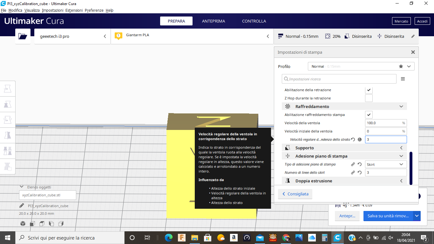Select the PREPARA stage tab
Screen dimensions: 434x244
[x=176, y=21]
